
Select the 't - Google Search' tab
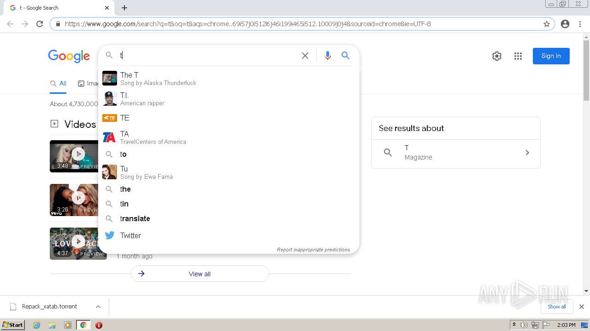tap(58, 8)
